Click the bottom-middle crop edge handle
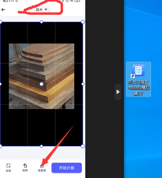The image size is (162, 178). click(42, 146)
